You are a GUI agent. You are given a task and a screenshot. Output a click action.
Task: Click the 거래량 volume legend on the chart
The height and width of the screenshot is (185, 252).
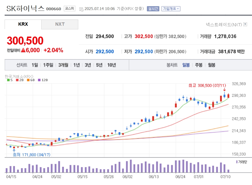tap(242, 162)
